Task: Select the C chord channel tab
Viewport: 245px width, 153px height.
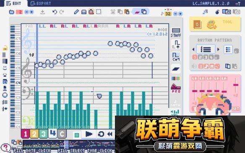Action: (x=62, y=134)
